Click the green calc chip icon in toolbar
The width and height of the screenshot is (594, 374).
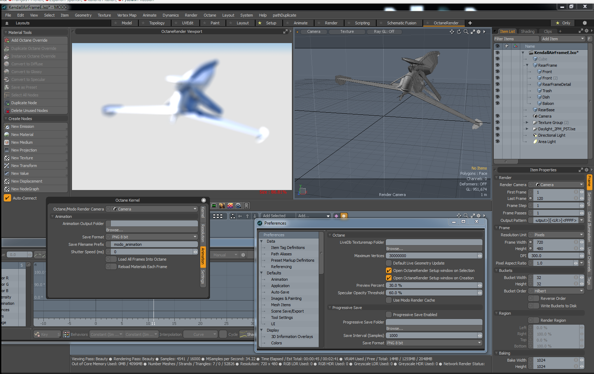pos(214,206)
